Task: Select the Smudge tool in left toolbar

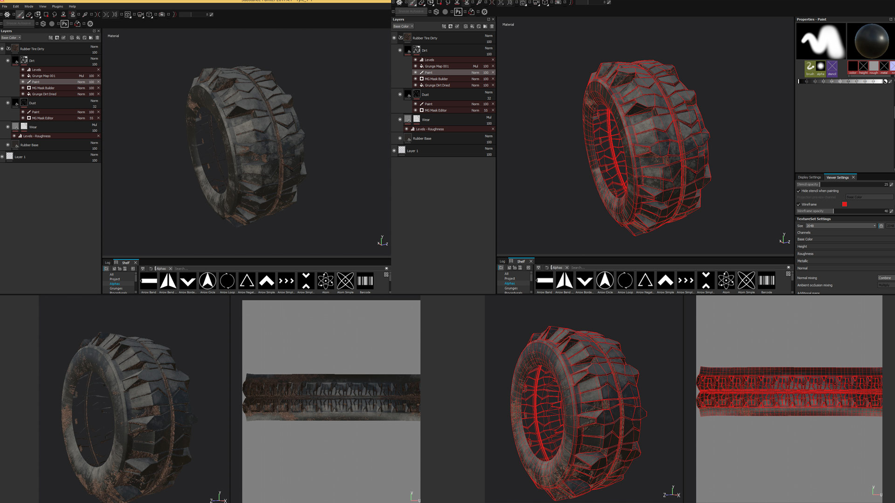Action: pos(55,14)
